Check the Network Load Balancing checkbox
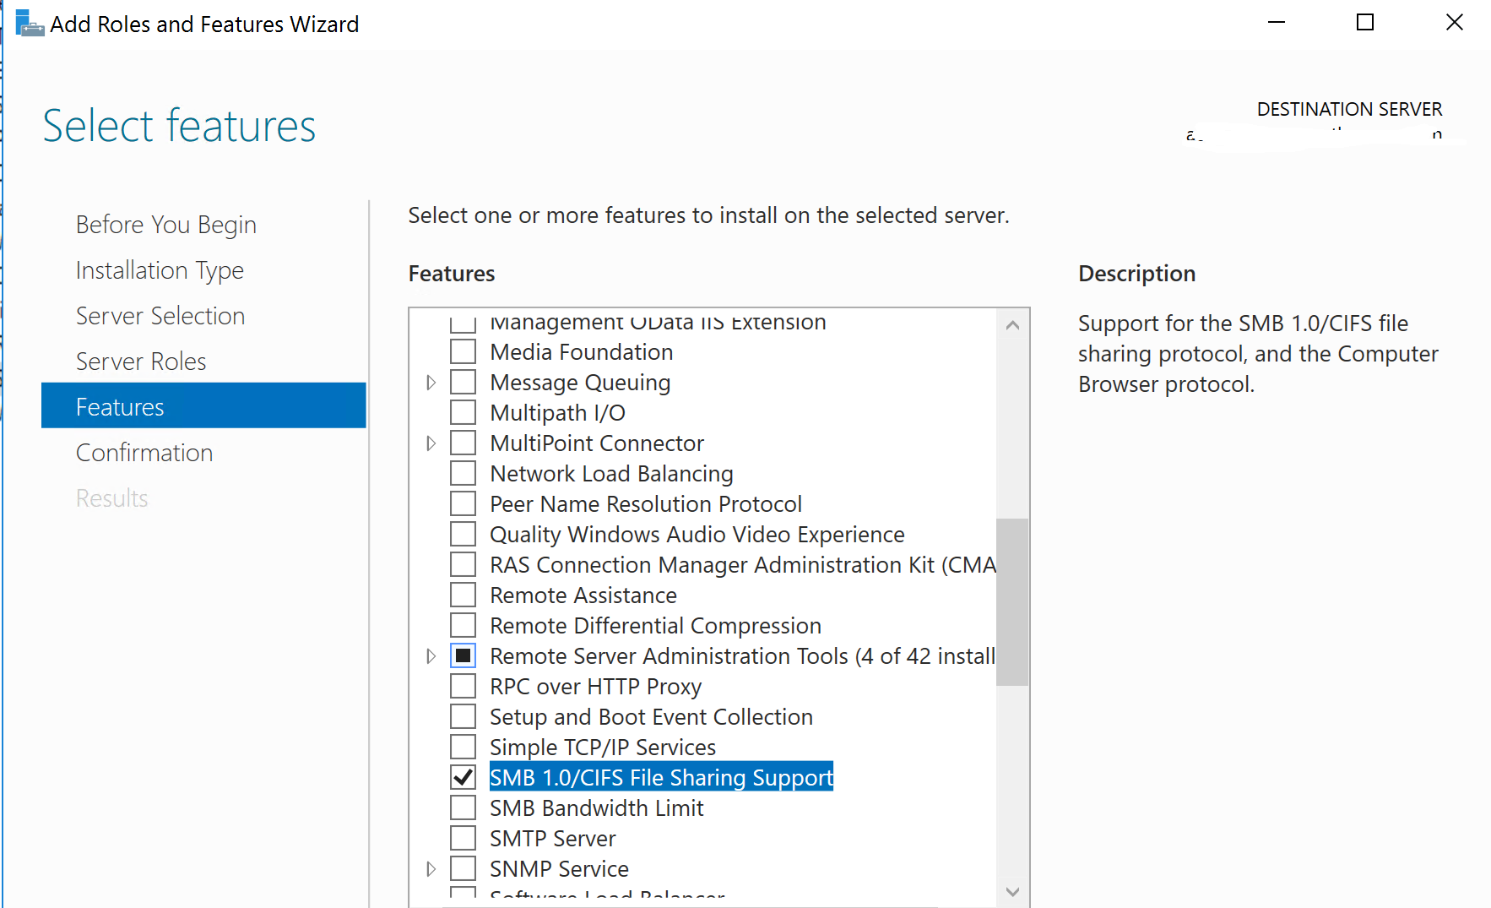 (x=463, y=474)
